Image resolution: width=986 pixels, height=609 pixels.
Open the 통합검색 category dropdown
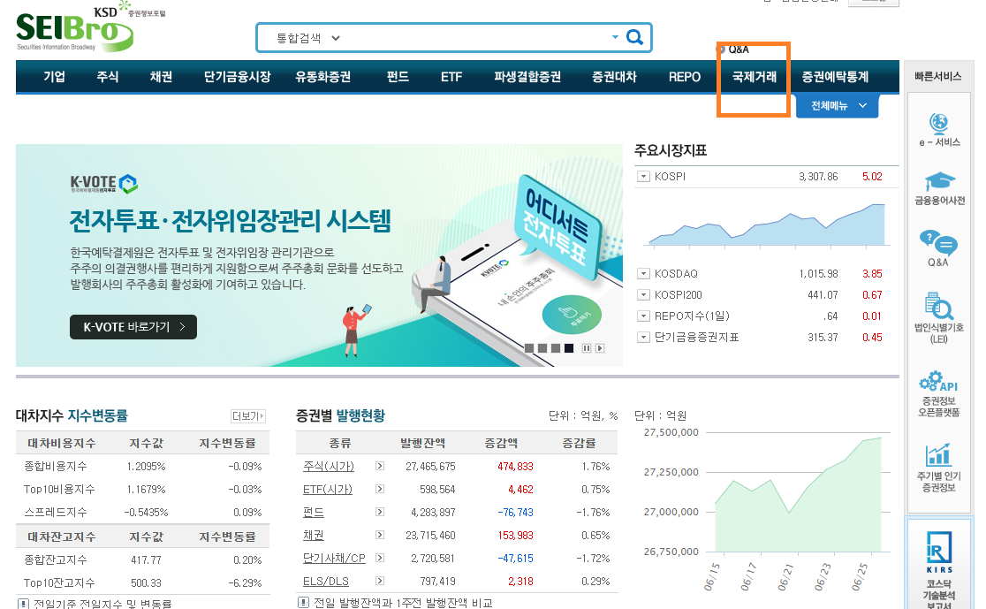coord(307,38)
